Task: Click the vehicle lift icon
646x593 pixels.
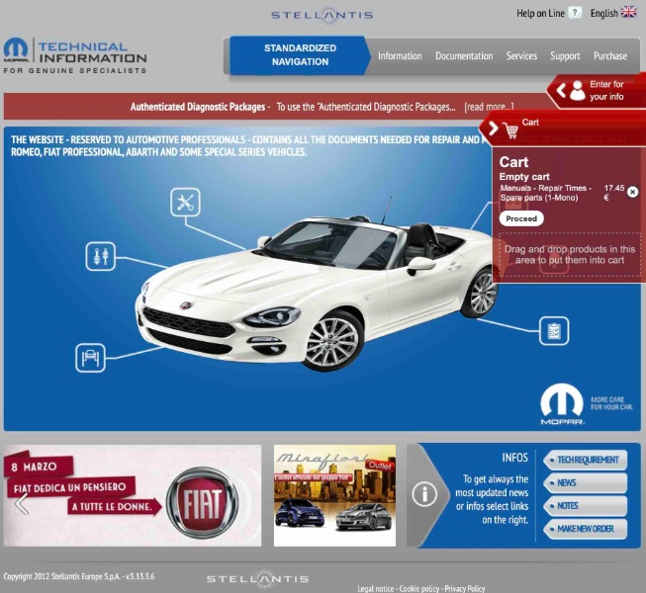Action: [x=91, y=357]
